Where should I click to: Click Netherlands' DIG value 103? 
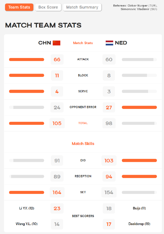click(x=109, y=161)
